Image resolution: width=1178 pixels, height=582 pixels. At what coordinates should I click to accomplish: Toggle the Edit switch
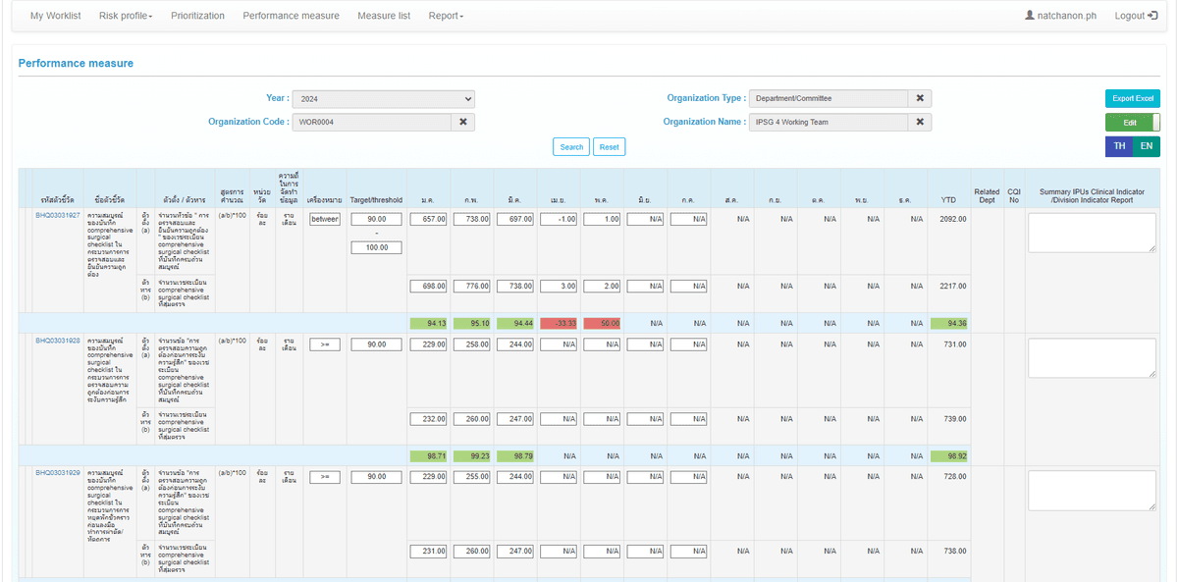coord(1133,123)
